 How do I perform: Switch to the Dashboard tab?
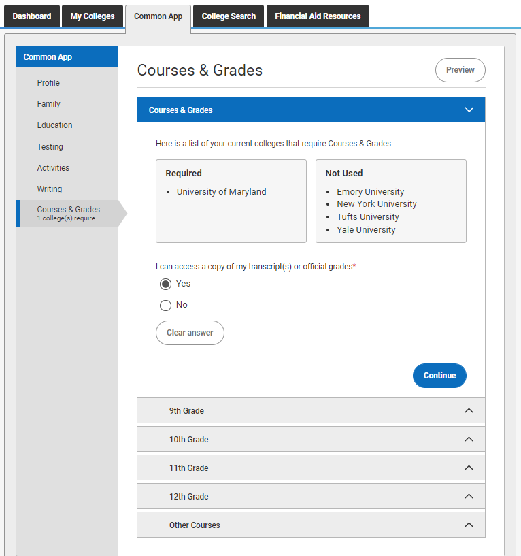pos(32,16)
